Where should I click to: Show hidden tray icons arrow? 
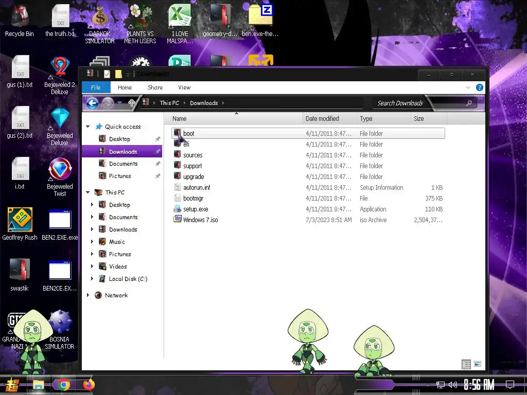coord(428,385)
